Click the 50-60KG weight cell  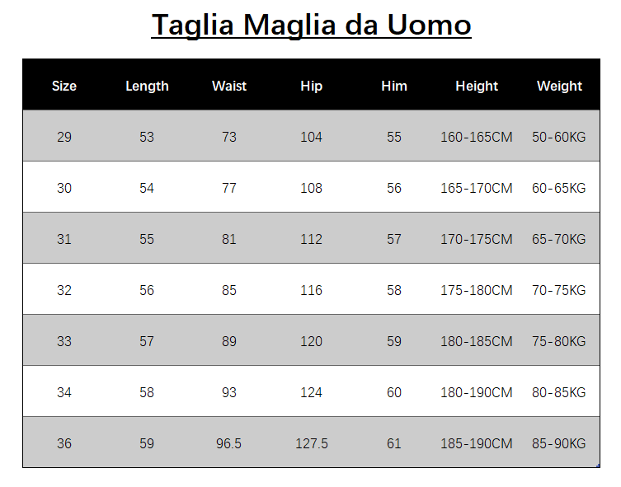tap(559, 137)
